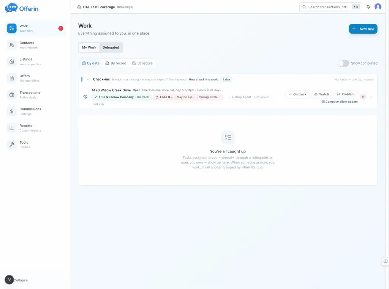Open the Commissions dollar icon
The image size is (389, 289).
point(12,111)
